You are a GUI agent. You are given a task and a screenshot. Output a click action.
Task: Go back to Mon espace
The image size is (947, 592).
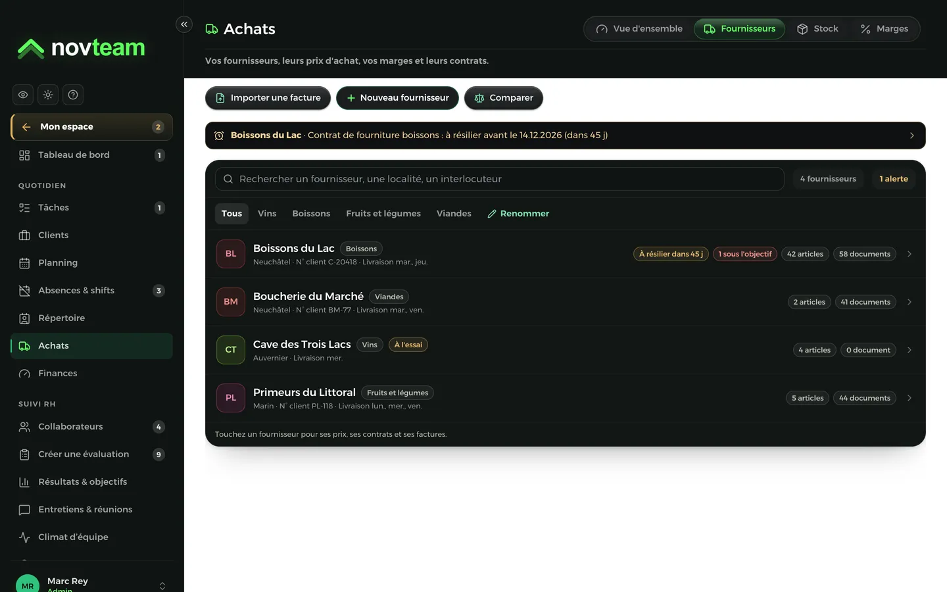click(x=92, y=127)
